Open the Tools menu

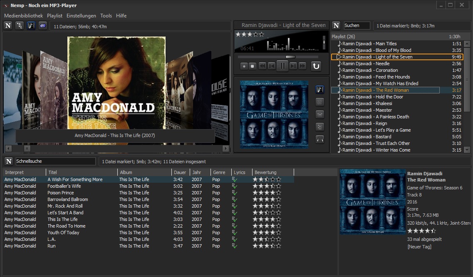point(106,16)
